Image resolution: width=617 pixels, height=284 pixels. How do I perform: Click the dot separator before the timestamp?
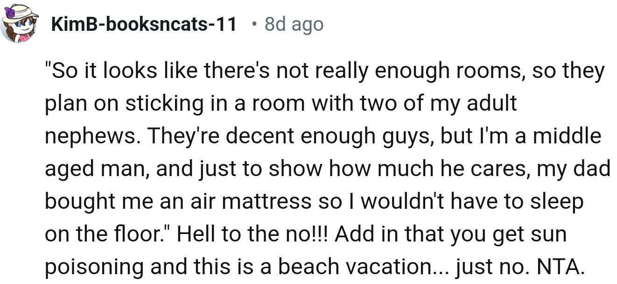click(253, 24)
